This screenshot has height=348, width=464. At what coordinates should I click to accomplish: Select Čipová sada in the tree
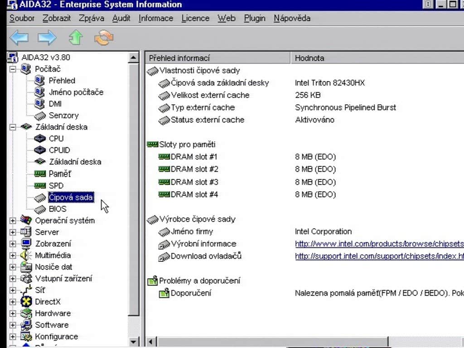tap(71, 198)
